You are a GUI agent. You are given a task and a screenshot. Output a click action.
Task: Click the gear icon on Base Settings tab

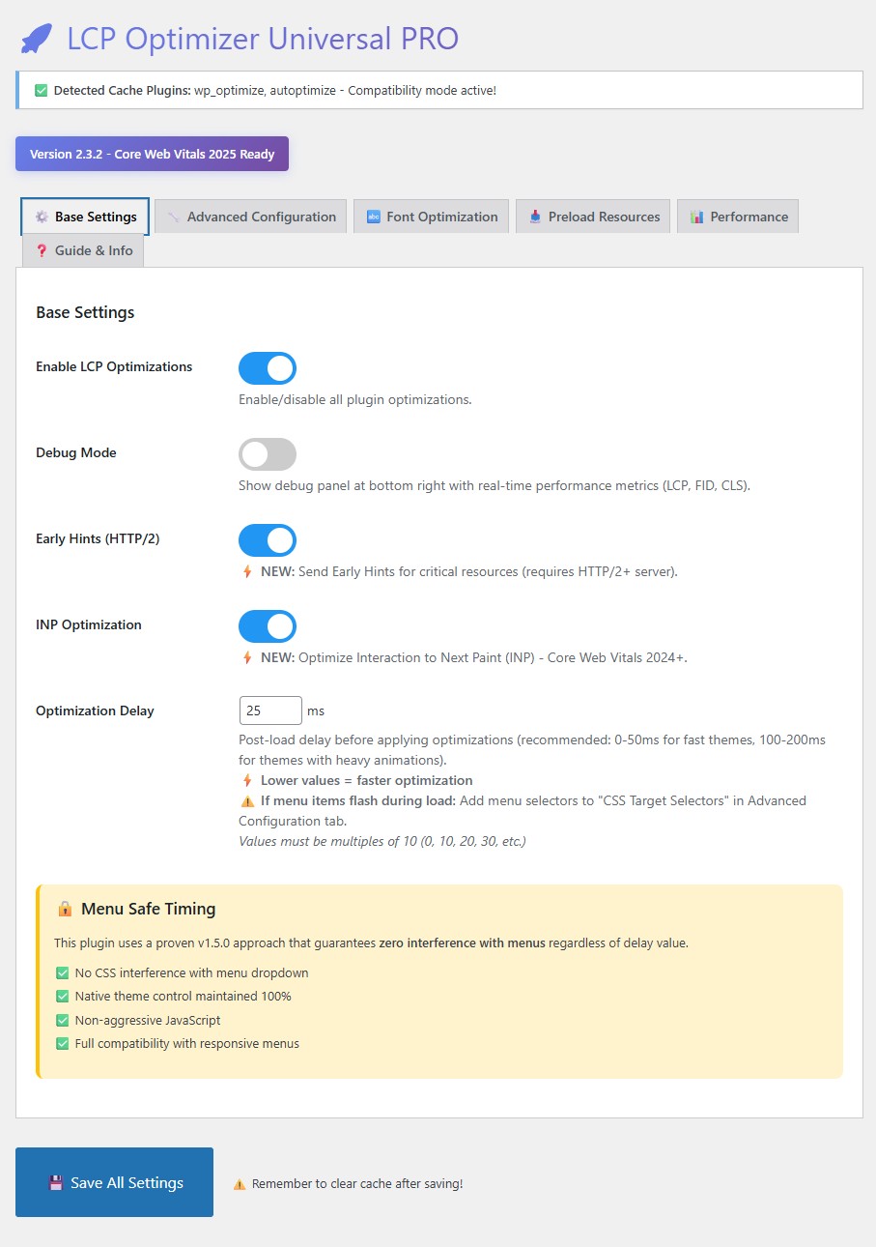(42, 217)
